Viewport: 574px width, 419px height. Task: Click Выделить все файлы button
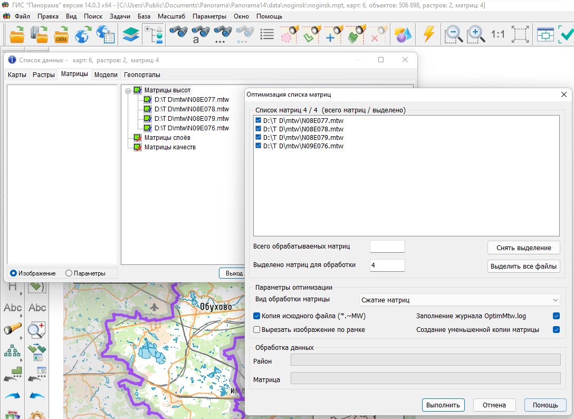pos(523,265)
